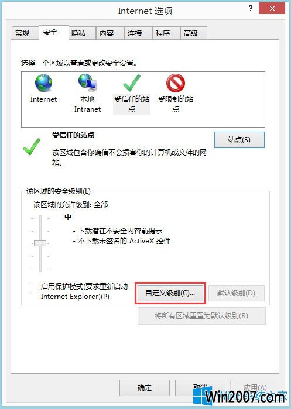
Task: Click the help question mark icon
Action: click(251, 9)
